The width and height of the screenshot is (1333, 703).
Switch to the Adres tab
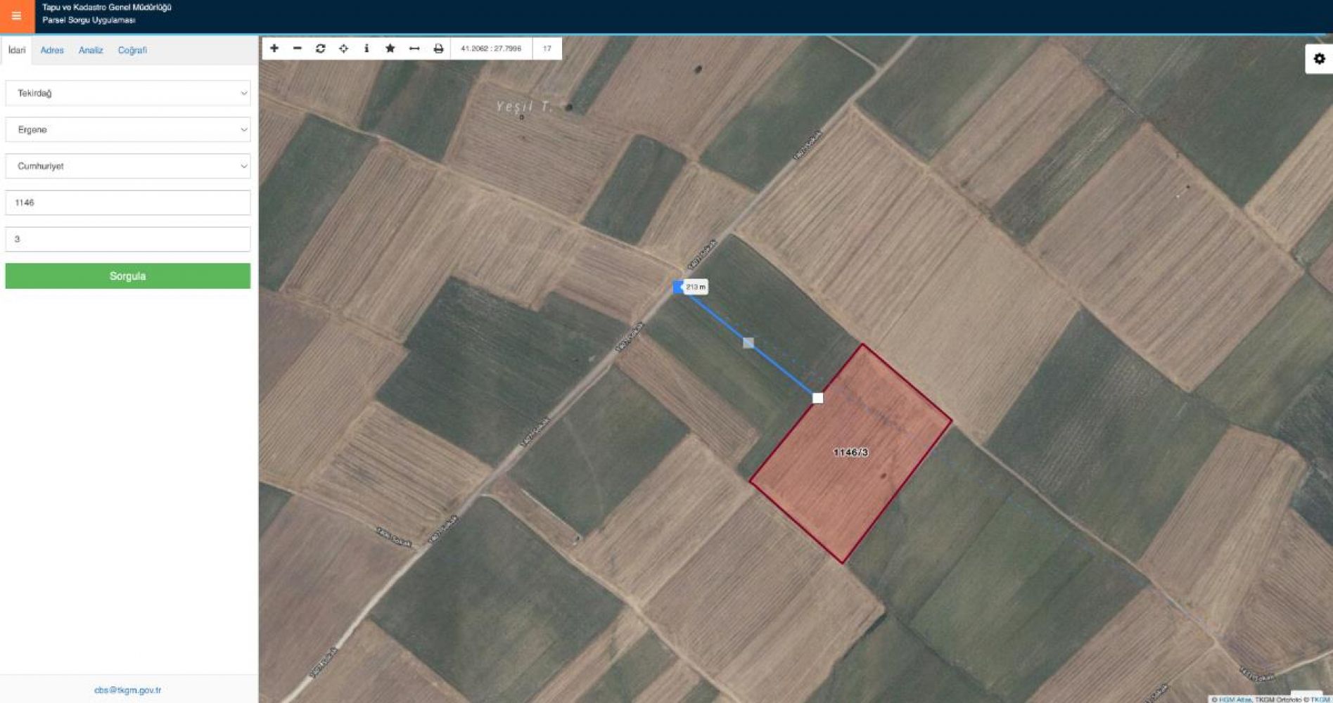(x=52, y=51)
